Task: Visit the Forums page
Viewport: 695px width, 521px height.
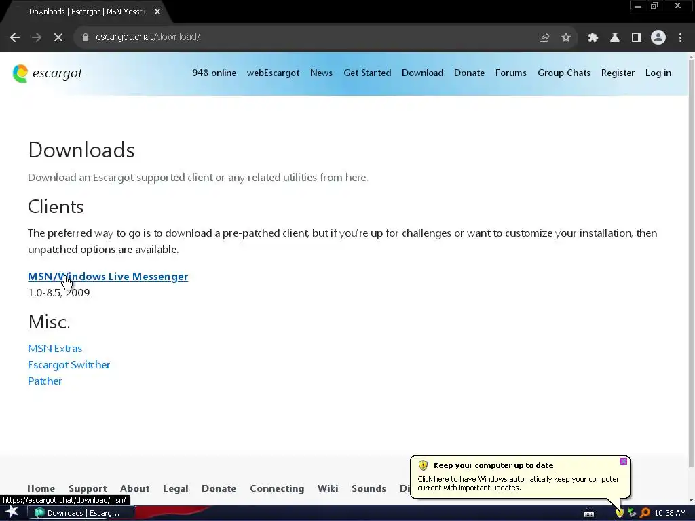Action: point(510,73)
